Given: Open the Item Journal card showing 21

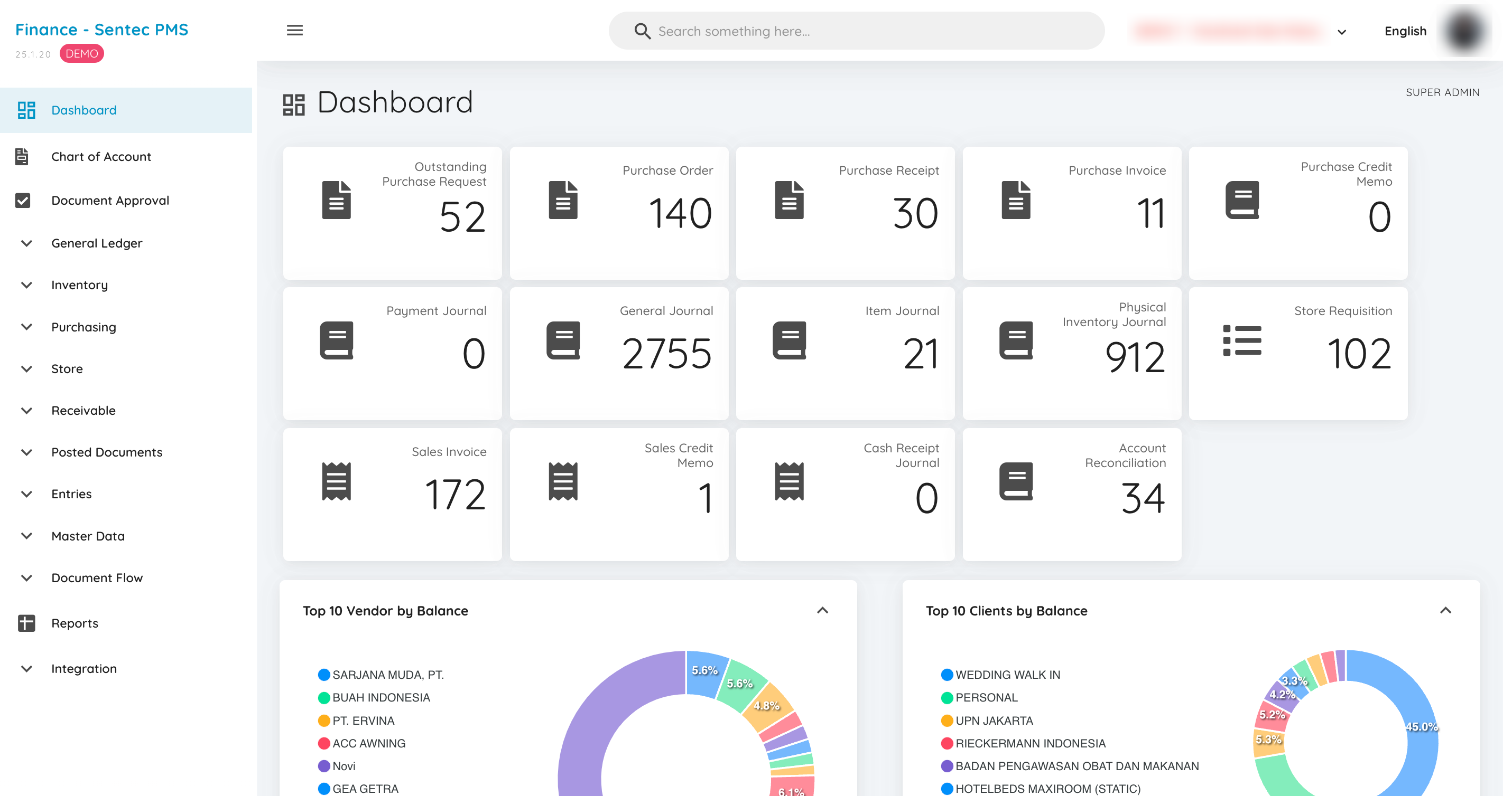Looking at the screenshot, I should [x=845, y=353].
